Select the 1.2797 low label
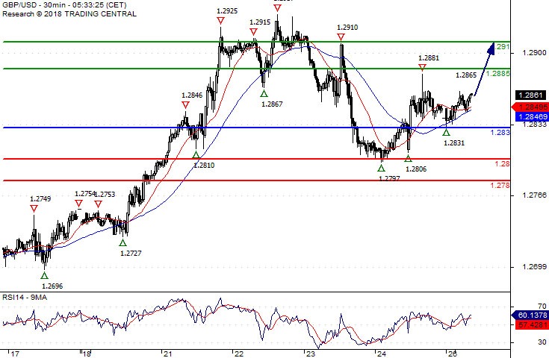 coord(389,178)
